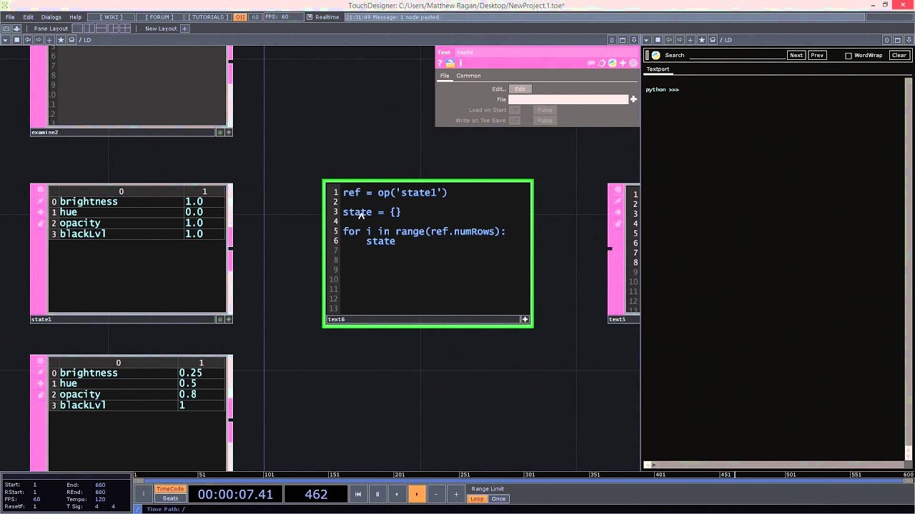
Task: Click the file browse plus icon
Action: (x=633, y=99)
